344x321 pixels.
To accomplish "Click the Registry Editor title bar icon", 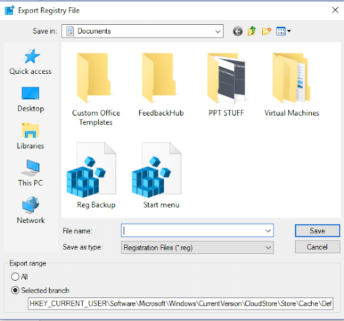I will (x=9, y=10).
